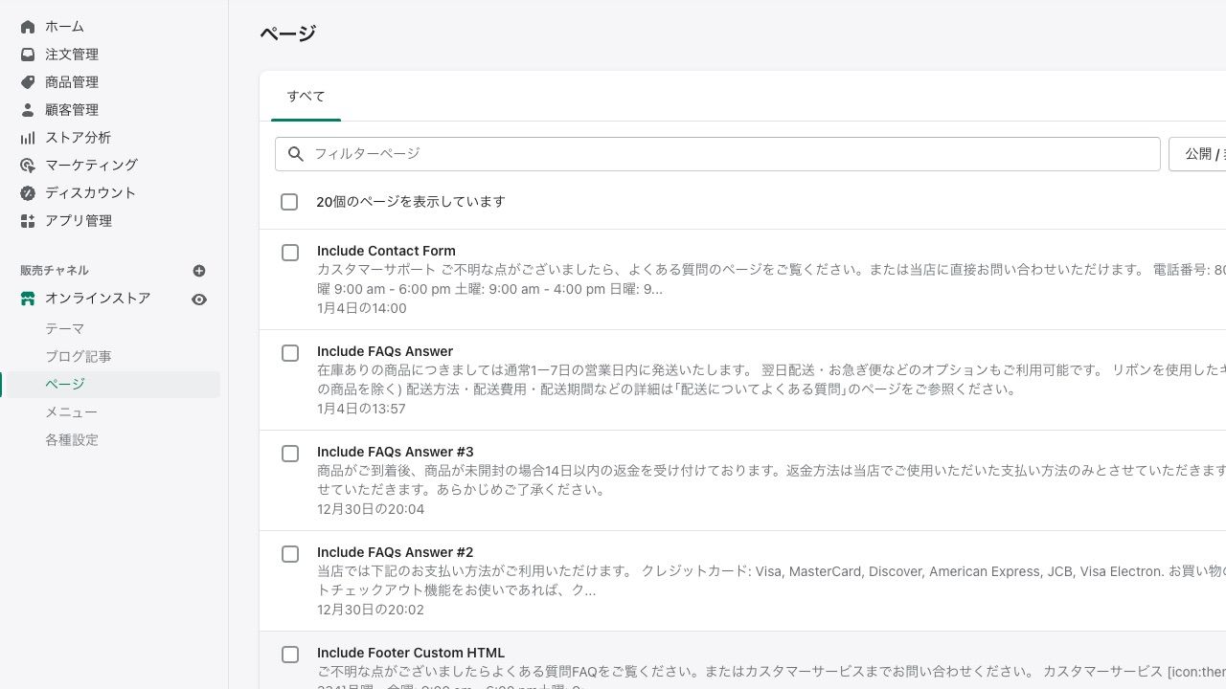Click the 1月4日の14:00 timestamp
Image resolution: width=1226 pixels, height=689 pixels.
click(362, 308)
